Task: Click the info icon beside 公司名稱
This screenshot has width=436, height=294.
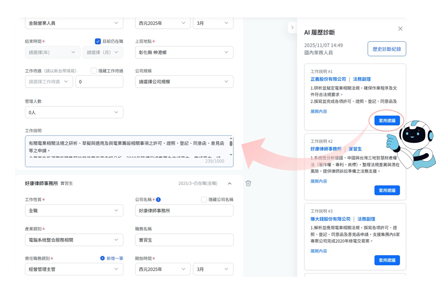Action: (158, 200)
